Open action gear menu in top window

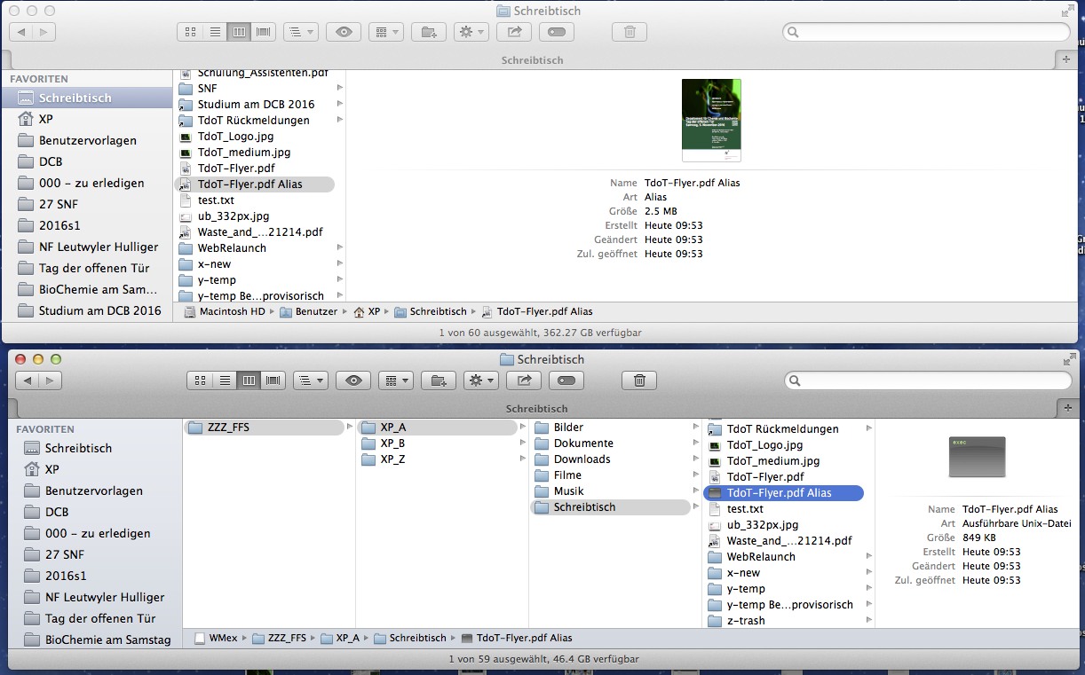pyautogui.click(x=471, y=32)
